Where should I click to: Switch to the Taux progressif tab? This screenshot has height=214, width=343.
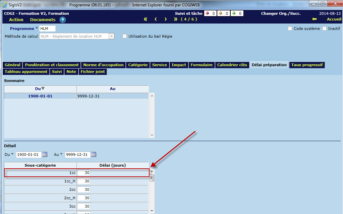307,65
